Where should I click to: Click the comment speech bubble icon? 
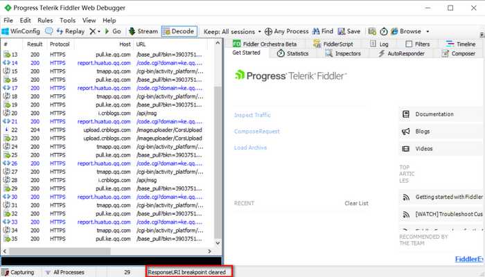pos(49,31)
